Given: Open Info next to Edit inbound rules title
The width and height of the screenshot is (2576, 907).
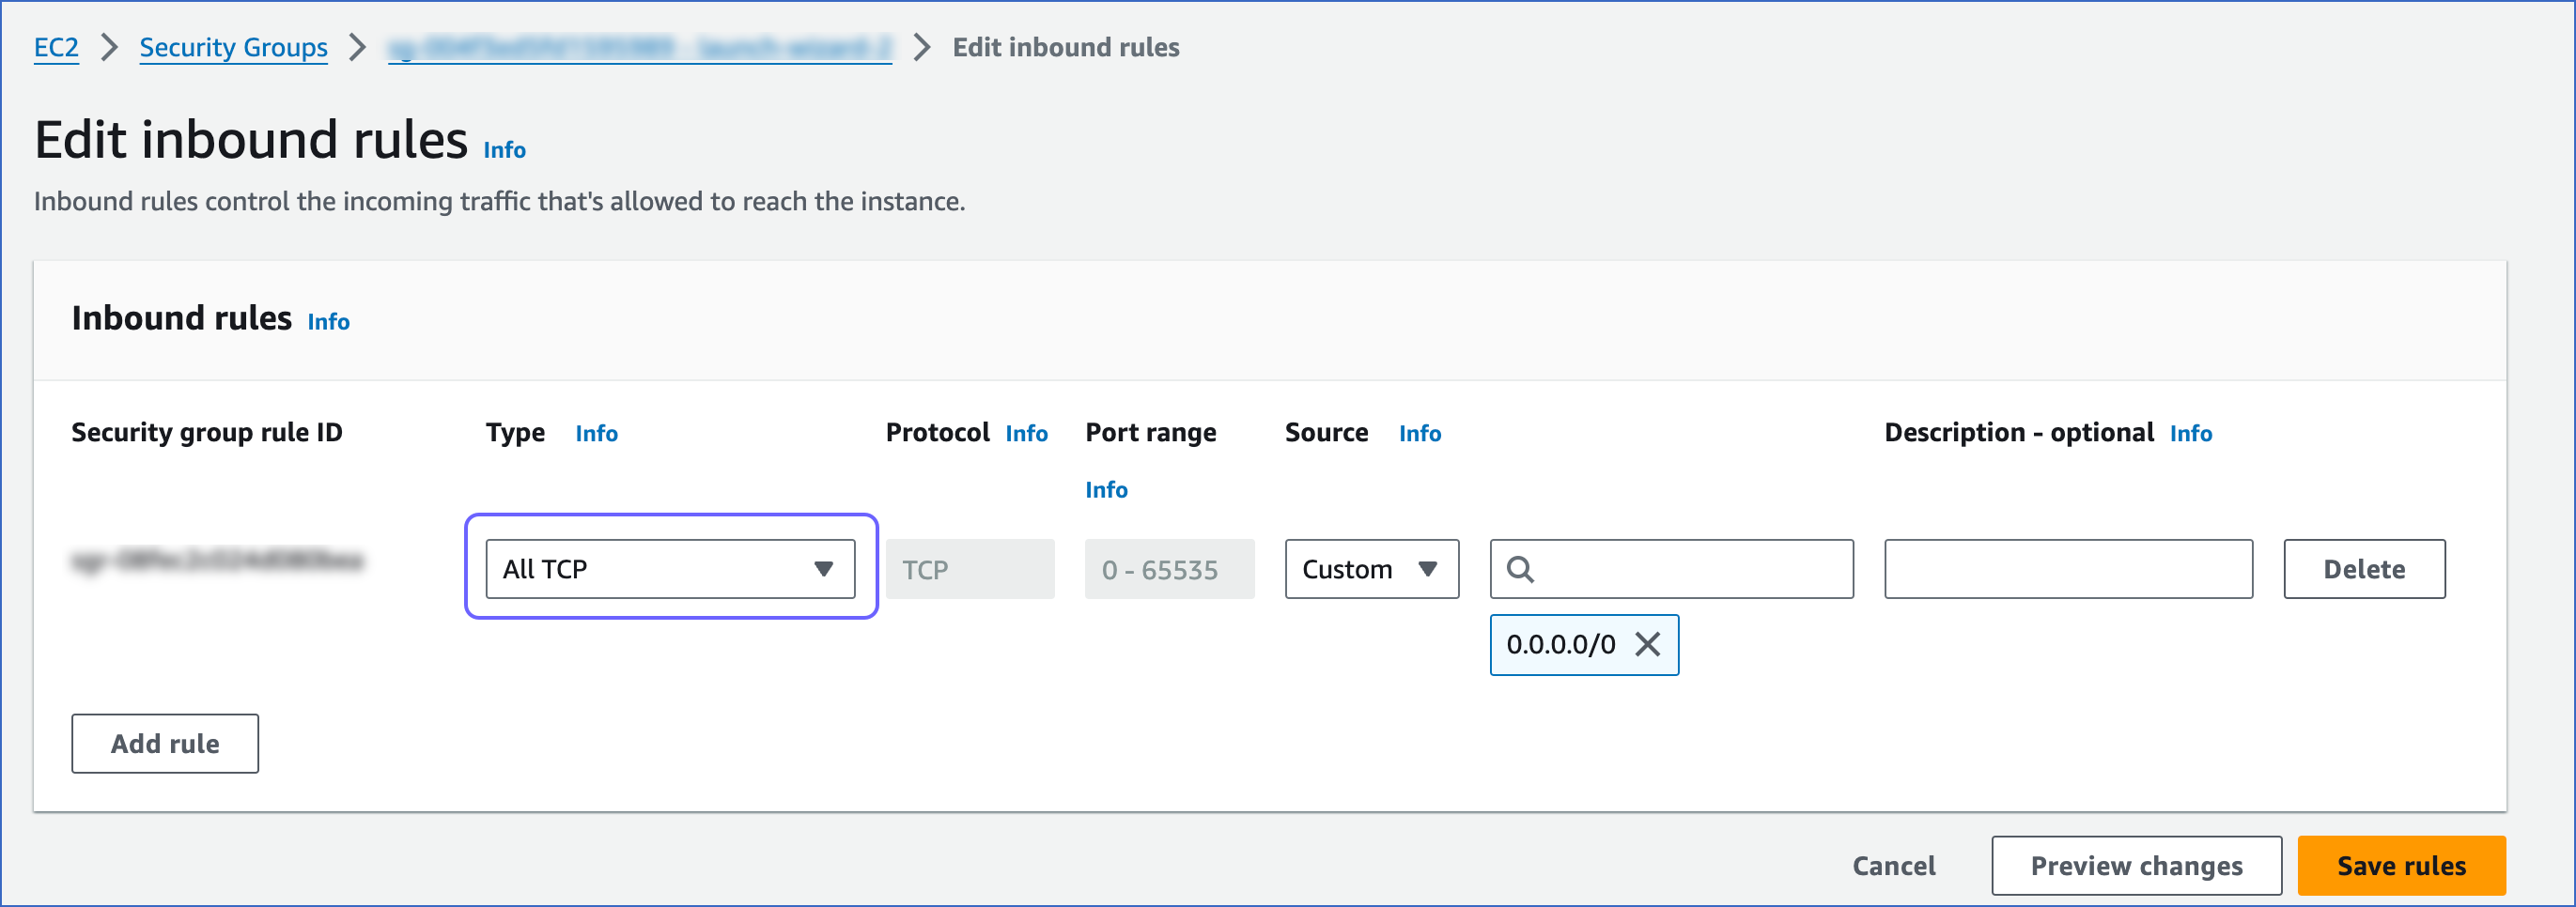Looking at the screenshot, I should click(x=504, y=150).
